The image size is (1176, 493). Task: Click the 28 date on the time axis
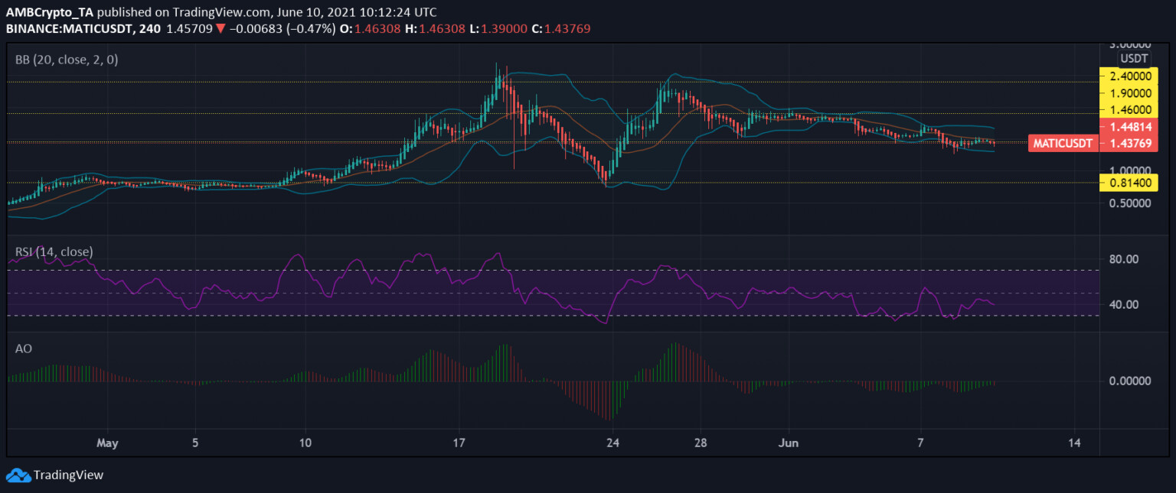(701, 443)
